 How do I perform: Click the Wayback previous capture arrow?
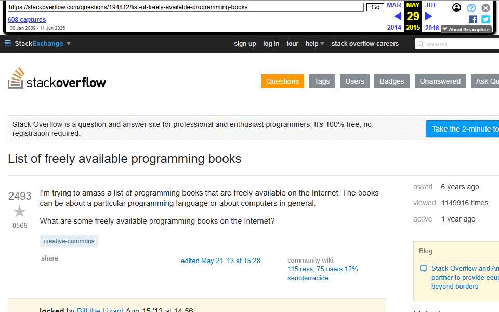(398, 16)
